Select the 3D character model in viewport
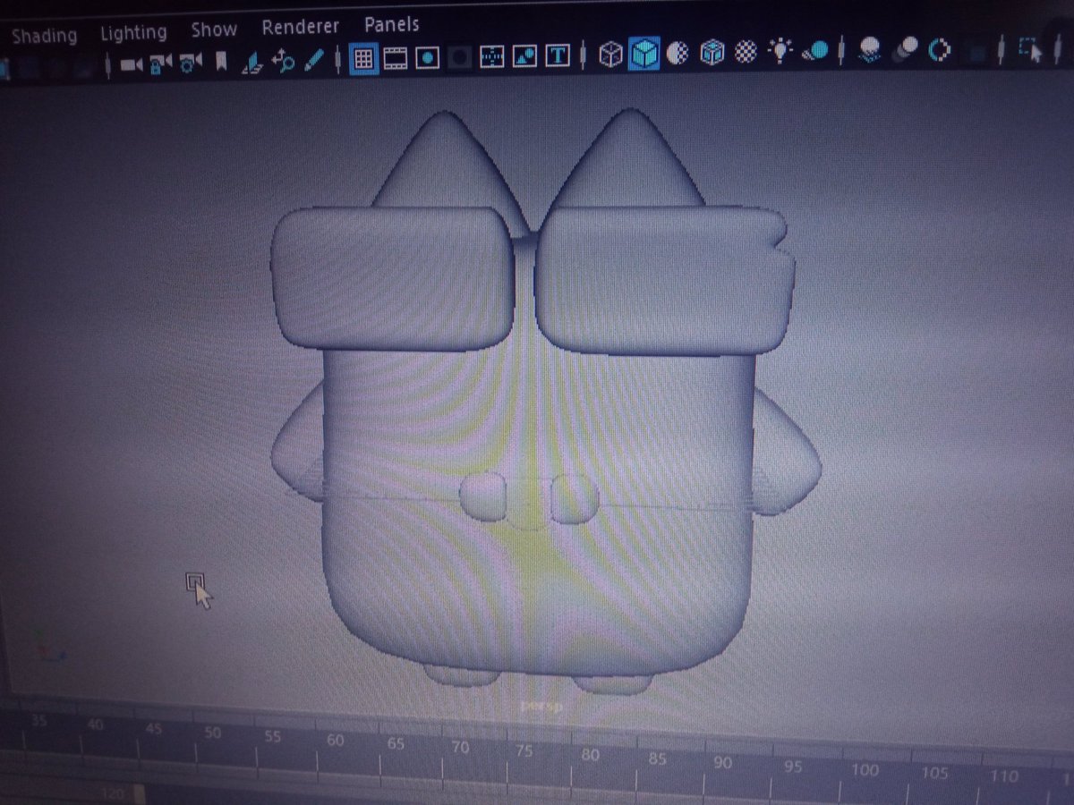 tap(537, 402)
